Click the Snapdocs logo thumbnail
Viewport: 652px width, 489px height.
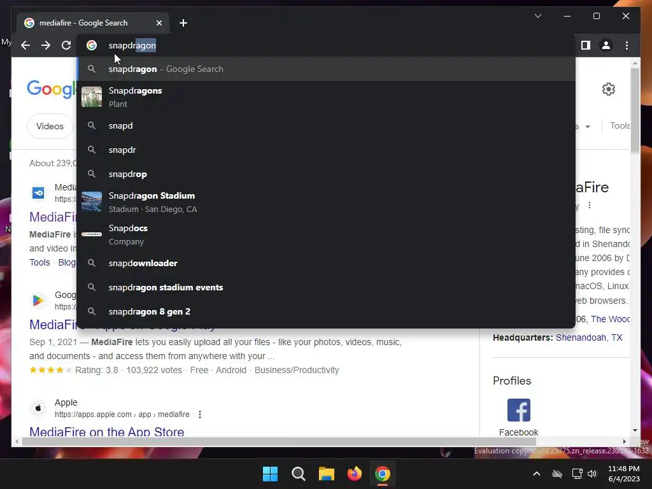[x=92, y=234]
